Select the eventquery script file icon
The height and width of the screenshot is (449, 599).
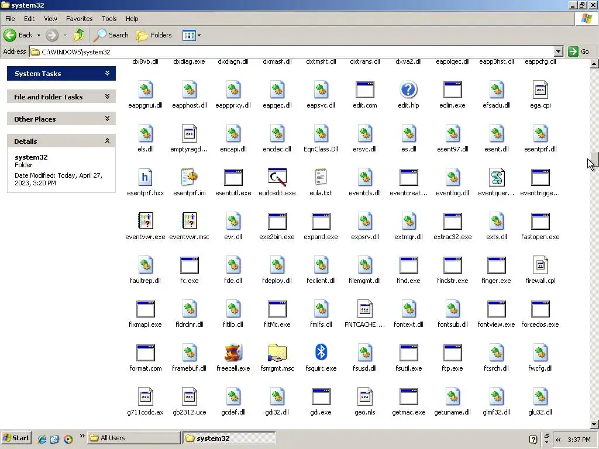click(496, 177)
